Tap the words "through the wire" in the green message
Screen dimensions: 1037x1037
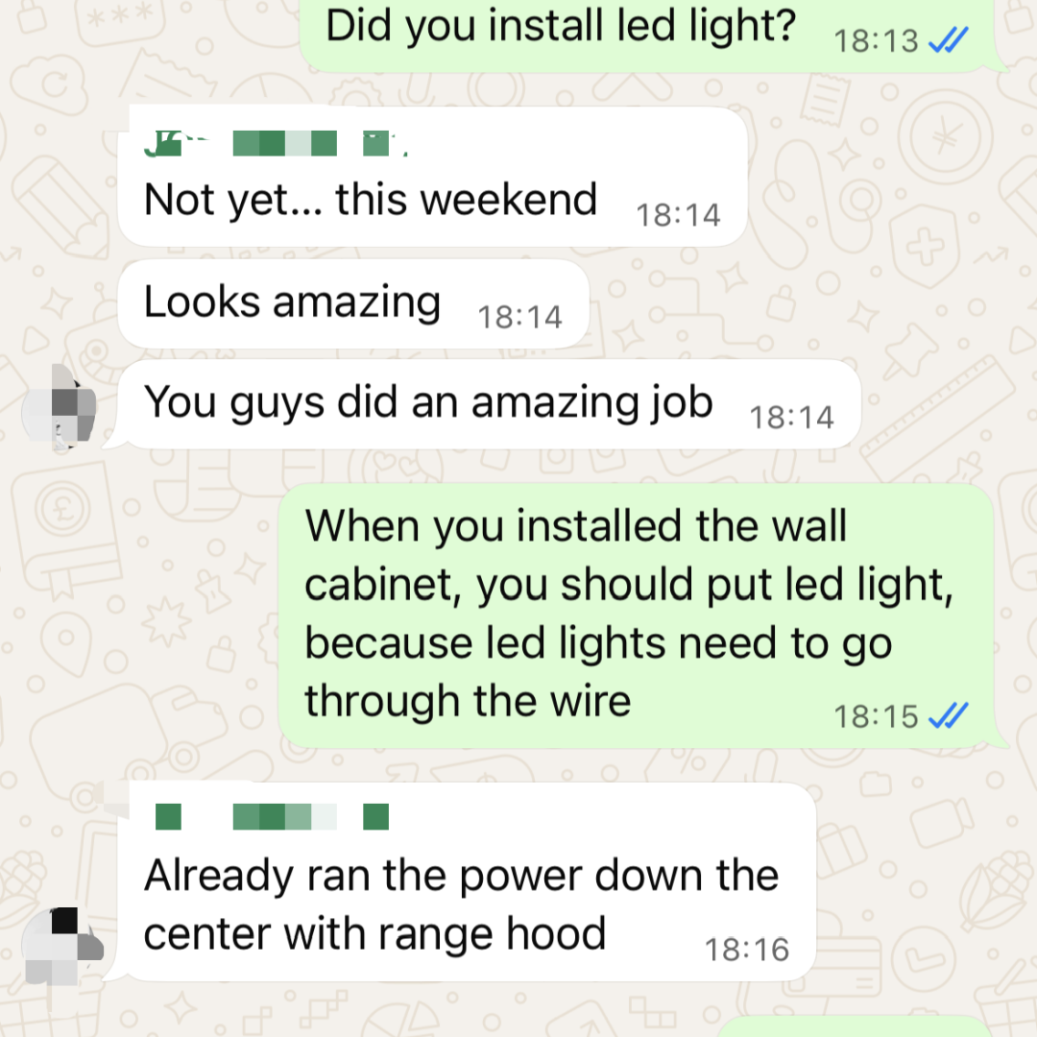[468, 700]
